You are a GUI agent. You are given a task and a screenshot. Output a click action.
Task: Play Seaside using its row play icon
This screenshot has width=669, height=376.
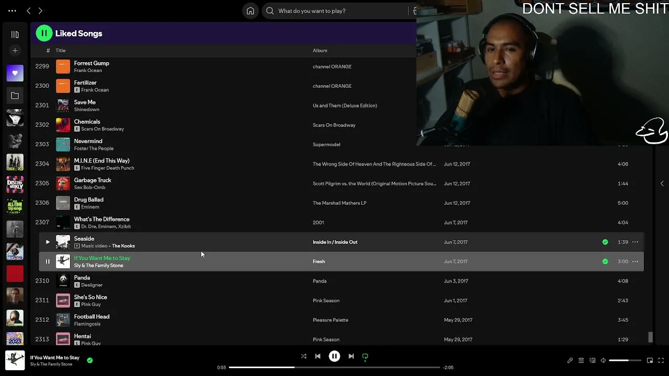(x=48, y=242)
